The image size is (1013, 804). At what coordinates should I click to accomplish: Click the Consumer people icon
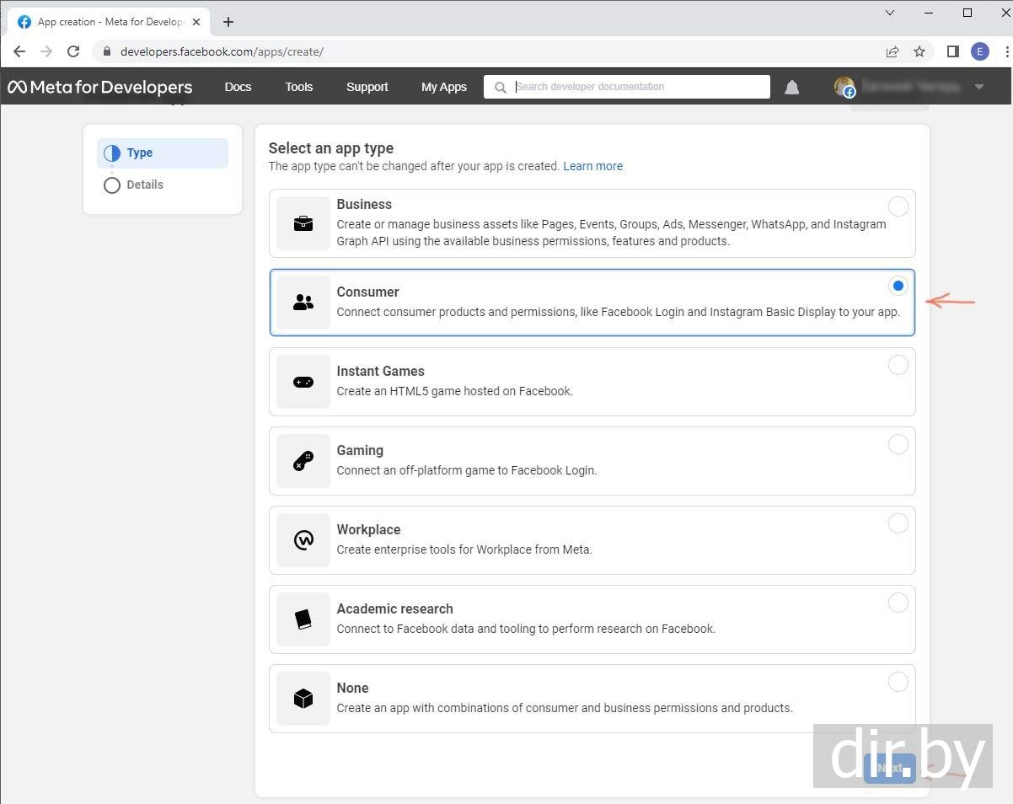coord(303,303)
